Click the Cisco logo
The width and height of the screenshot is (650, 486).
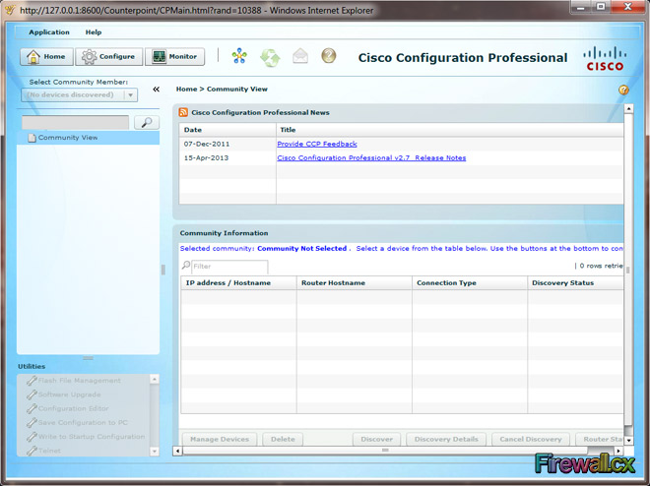(x=605, y=58)
